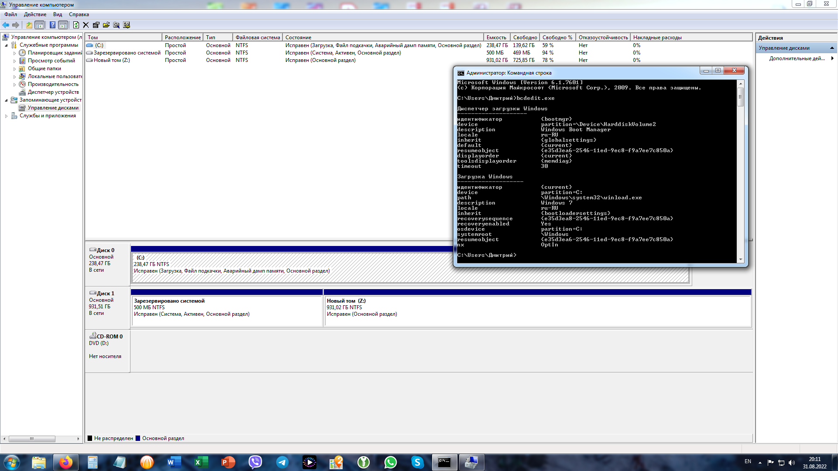The image size is (838, 471).
Task: Click the Help question mark icon
Action: tap(52, 25)
